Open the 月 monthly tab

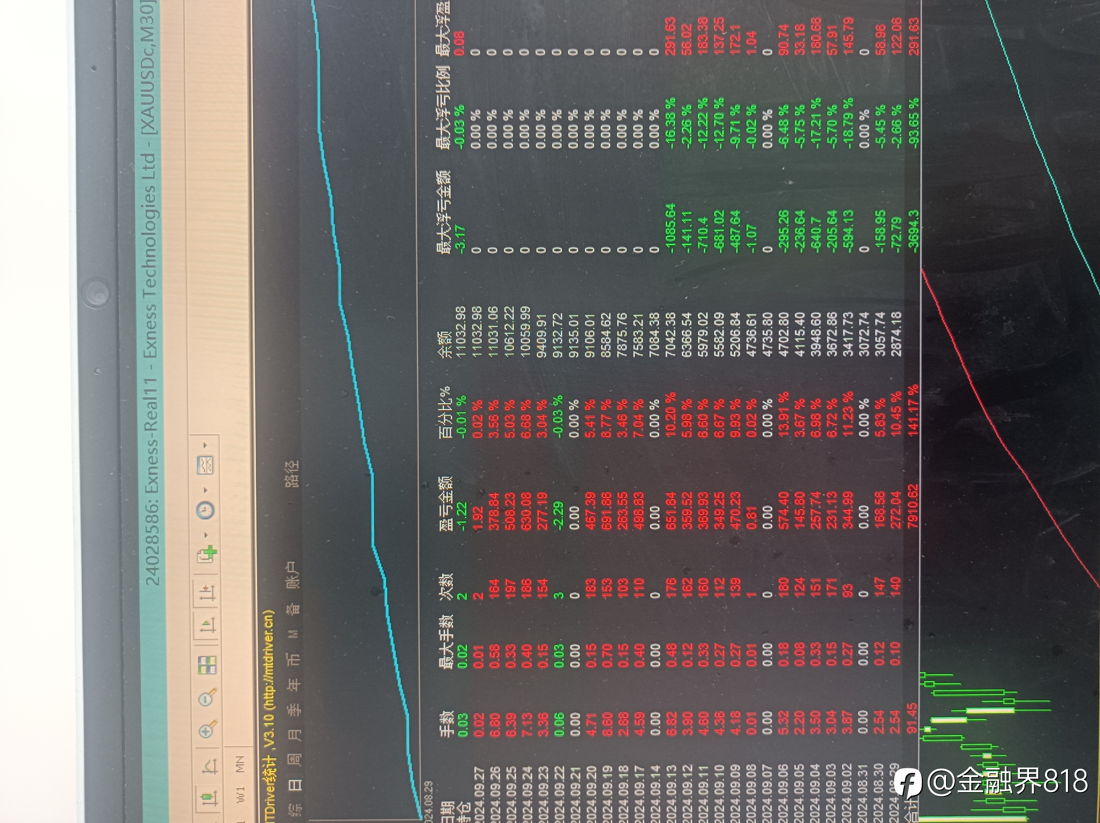click(295, 734)
